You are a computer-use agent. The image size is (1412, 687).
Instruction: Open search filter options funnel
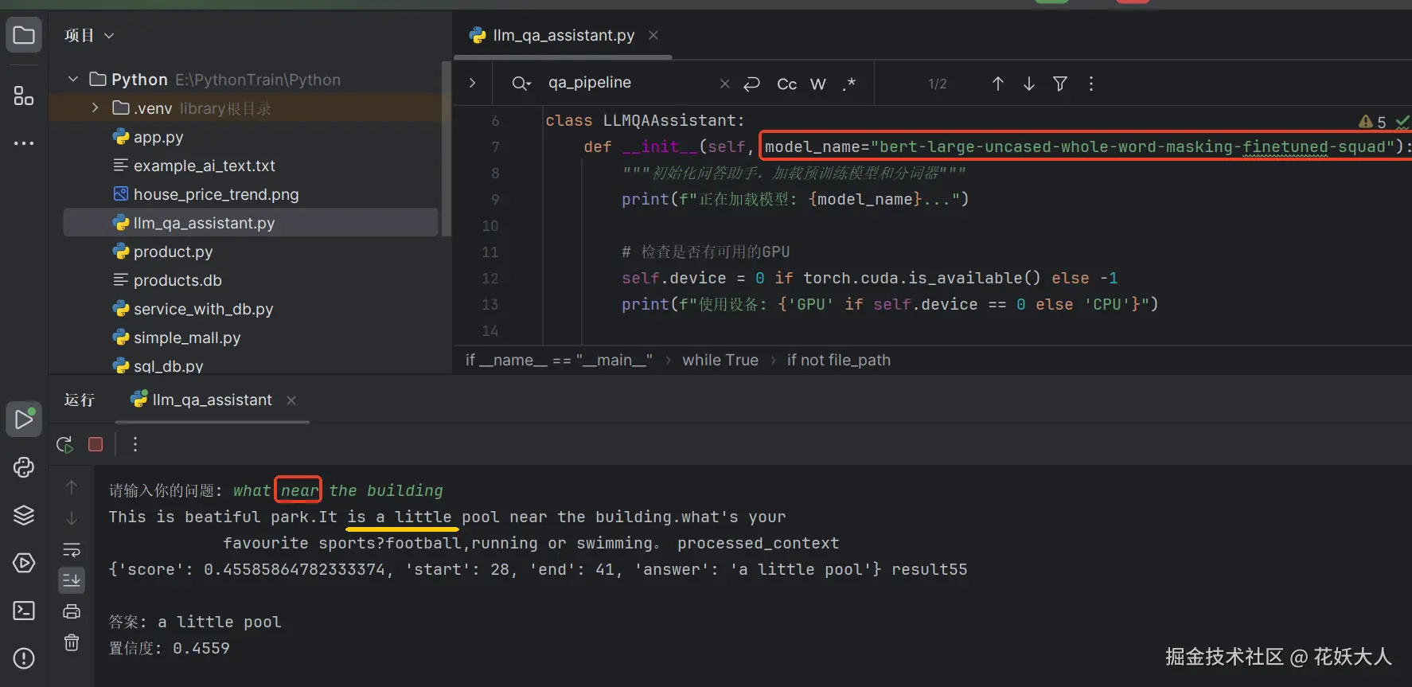coord(1060,84)
